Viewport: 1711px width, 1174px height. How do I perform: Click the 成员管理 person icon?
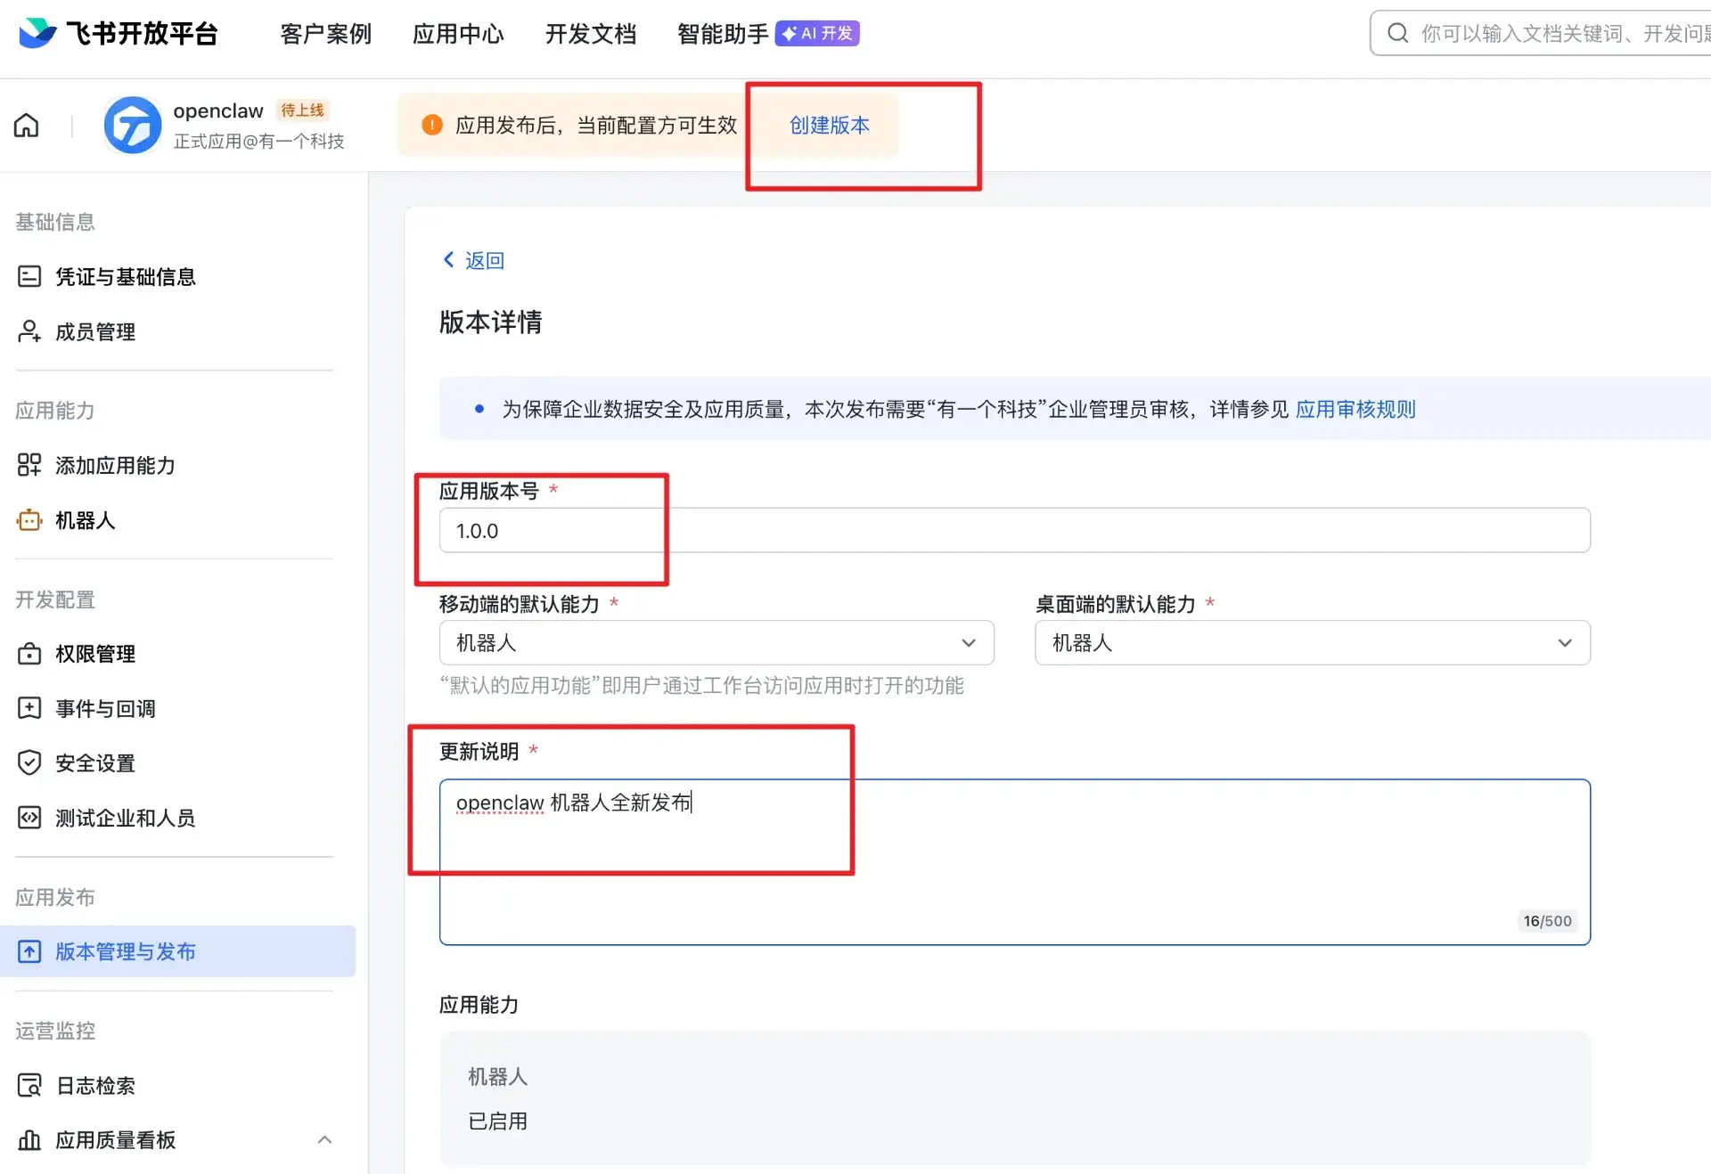coord(29,332)
